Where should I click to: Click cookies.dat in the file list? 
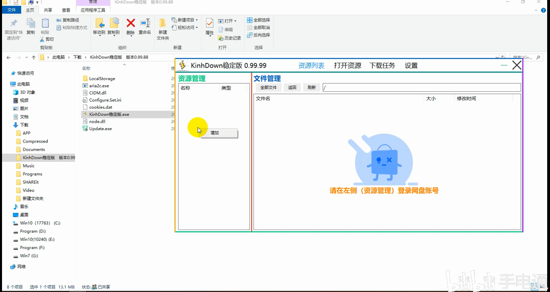point(97,107)
